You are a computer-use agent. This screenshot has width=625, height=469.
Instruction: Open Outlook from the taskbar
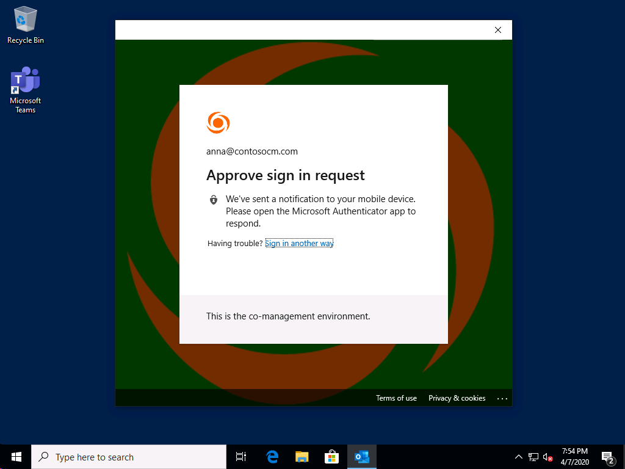(x=361, y=456)
